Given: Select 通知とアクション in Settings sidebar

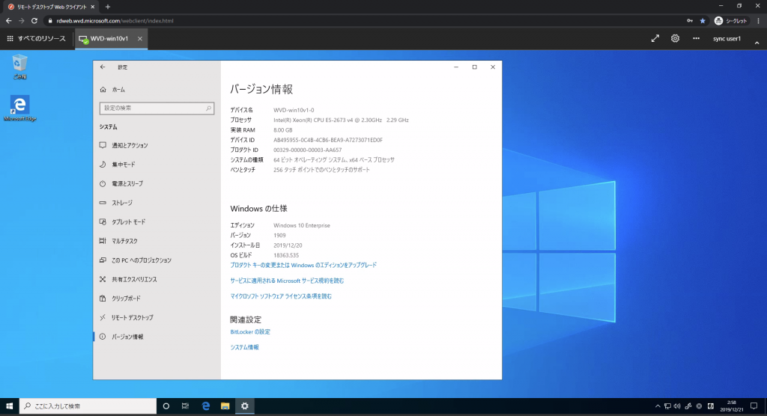Looking at the screenshot, I should tap(130, 145).
